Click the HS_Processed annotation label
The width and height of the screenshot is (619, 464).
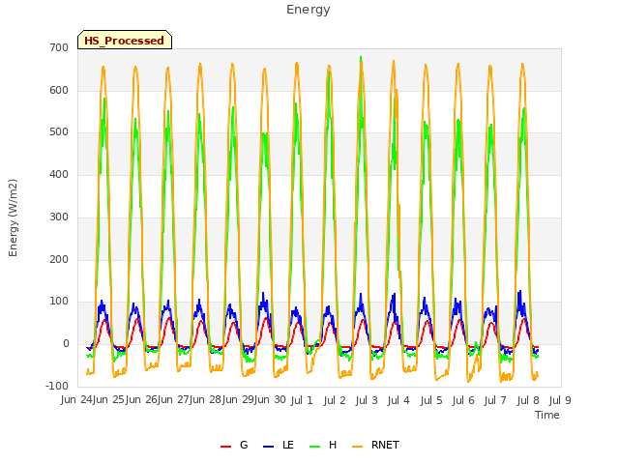125,40
